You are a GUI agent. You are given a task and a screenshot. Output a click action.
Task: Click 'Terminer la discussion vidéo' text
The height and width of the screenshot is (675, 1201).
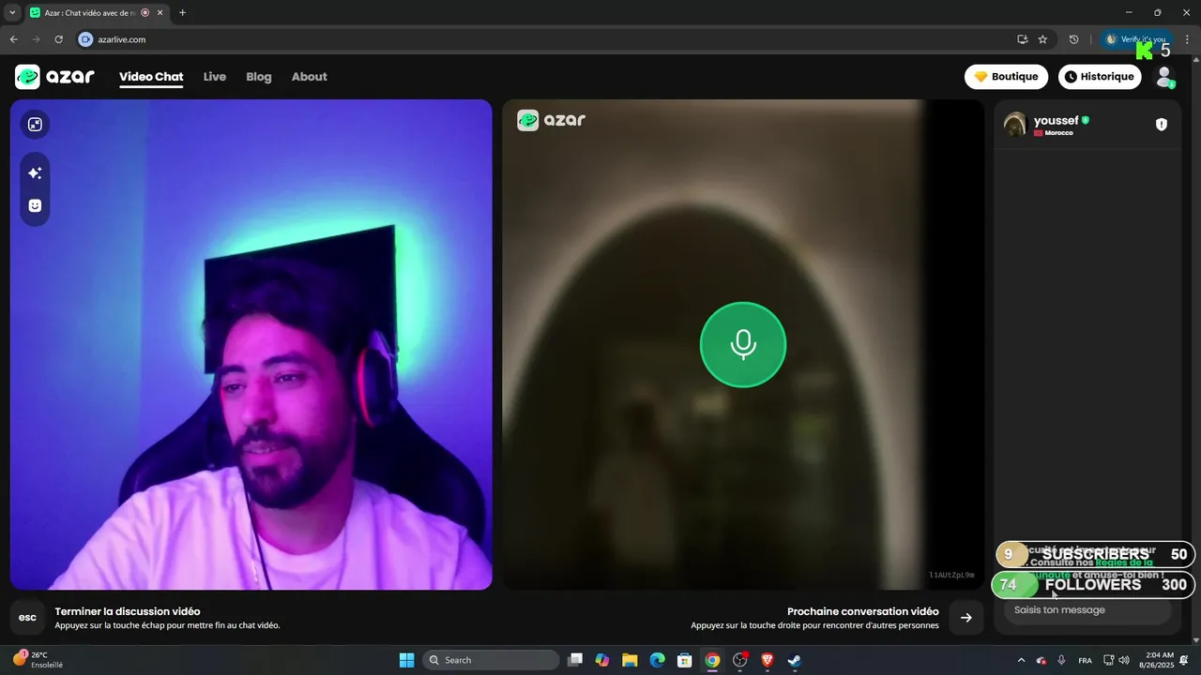click(128, 611)
